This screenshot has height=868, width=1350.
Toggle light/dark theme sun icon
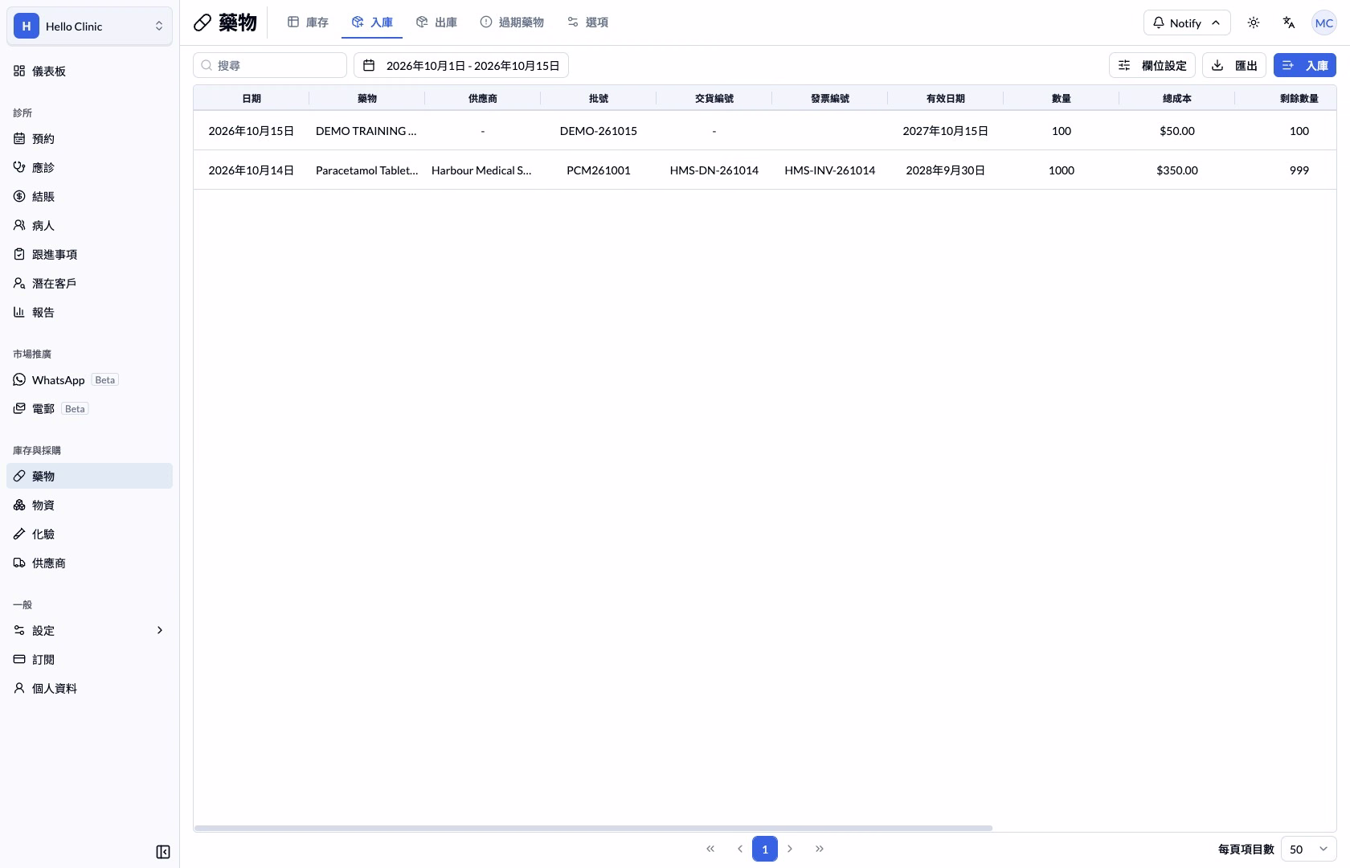(x=1254, y=23)
